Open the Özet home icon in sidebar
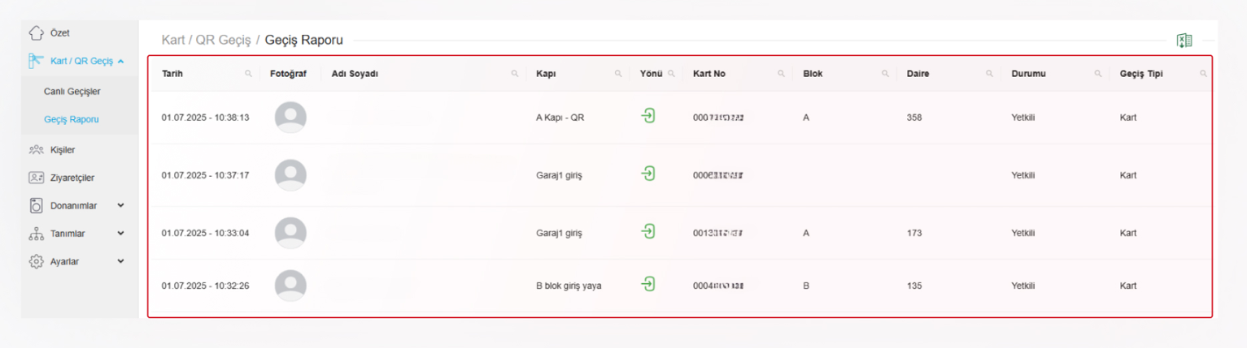 [x=36, y=33]
